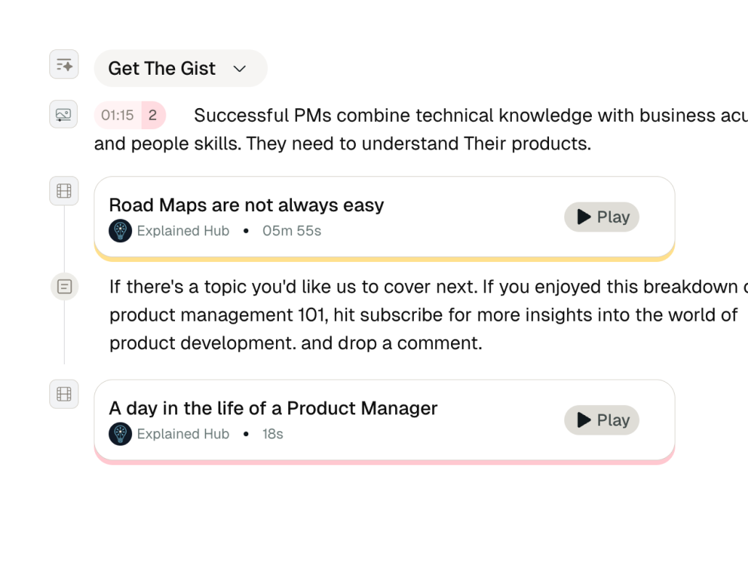Open A day in the life of a Product Manager title

273,409
